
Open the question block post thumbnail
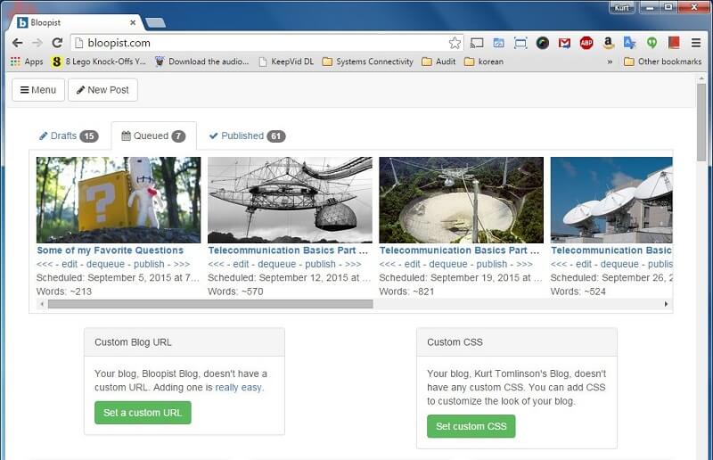point(119,200)
